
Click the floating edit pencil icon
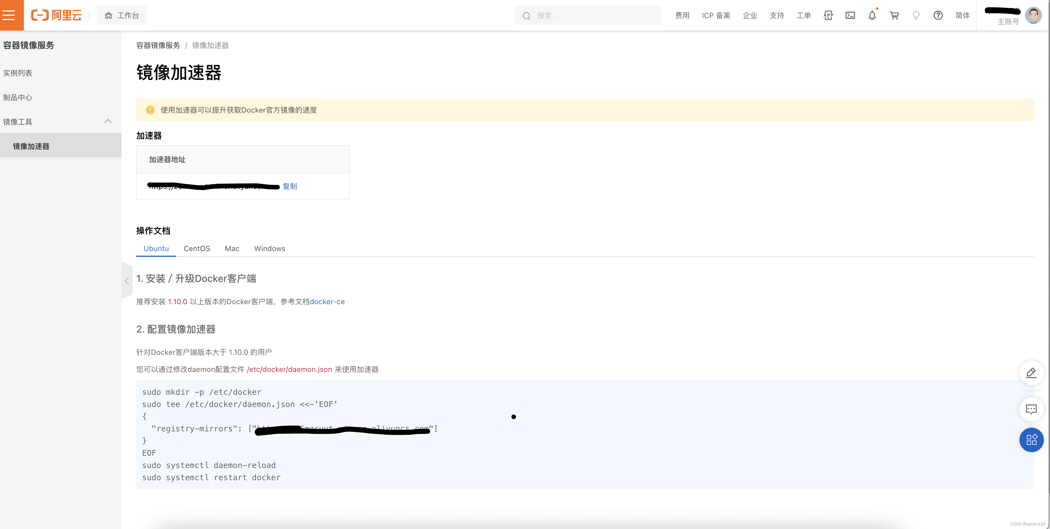[1031, 372]
